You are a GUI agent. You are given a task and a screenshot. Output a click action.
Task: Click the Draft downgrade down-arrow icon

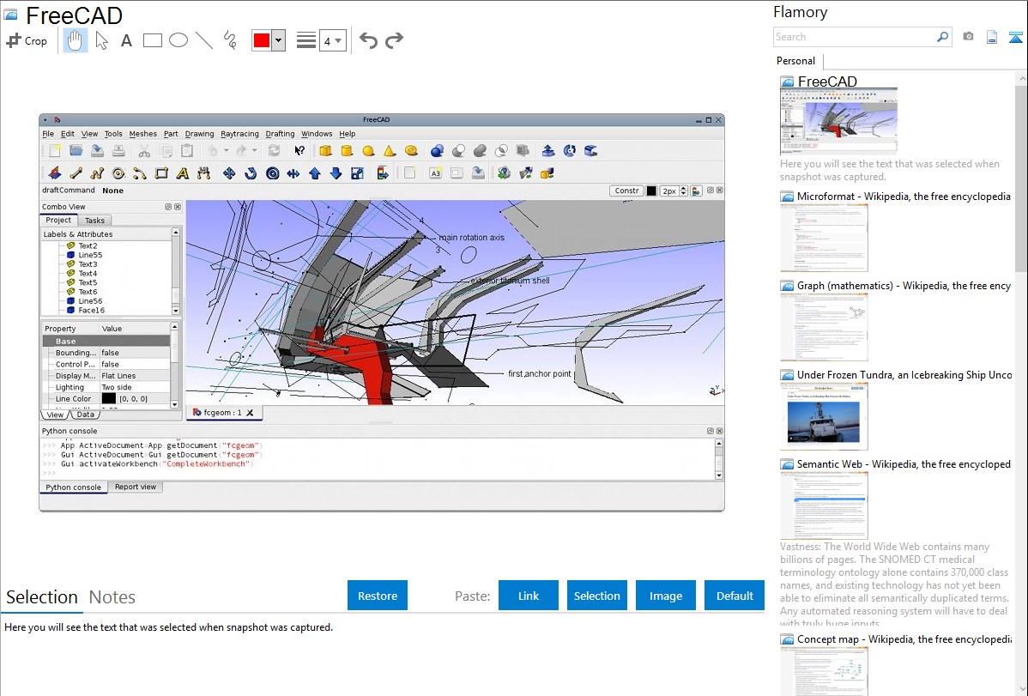pyautogui.click(x=336, y=173)
